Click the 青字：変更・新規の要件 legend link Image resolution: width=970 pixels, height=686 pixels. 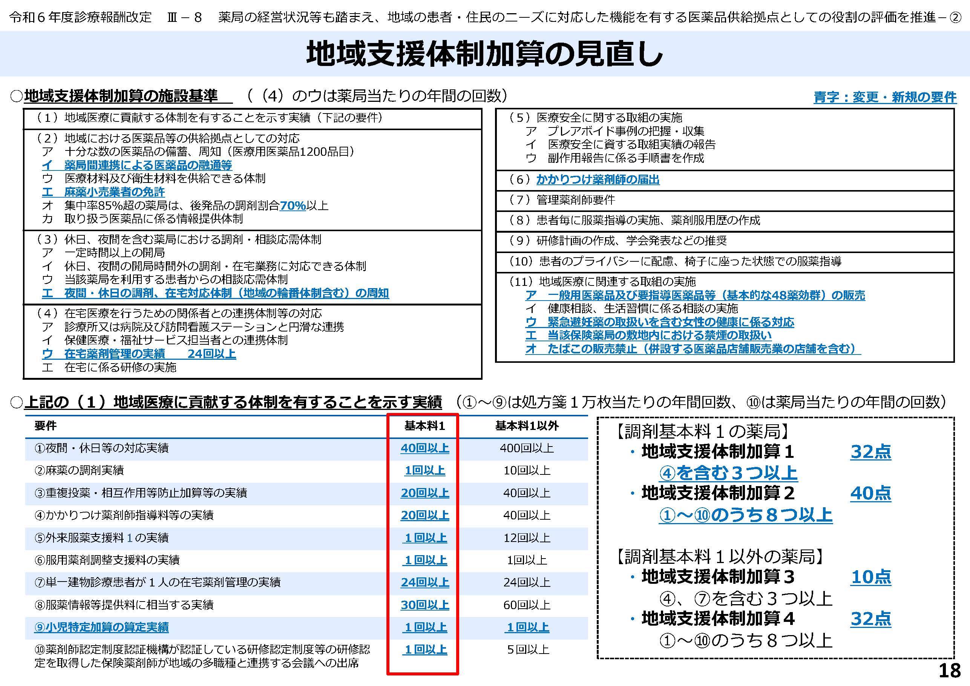point(885,97)
